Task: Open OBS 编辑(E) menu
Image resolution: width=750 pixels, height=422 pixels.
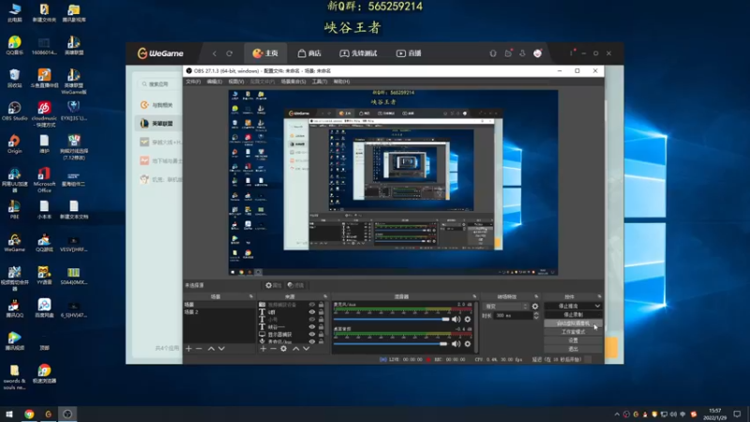Action: (x=215, y=82)
